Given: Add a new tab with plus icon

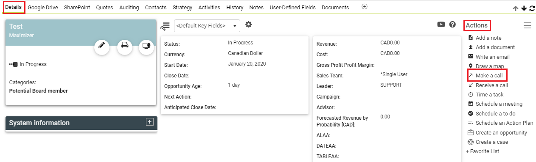Looking at the screenshot, I should coord(364,7).
